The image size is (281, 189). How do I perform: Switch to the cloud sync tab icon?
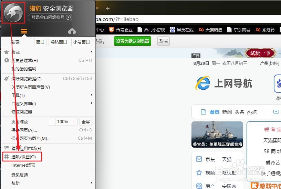coord(72,31)
